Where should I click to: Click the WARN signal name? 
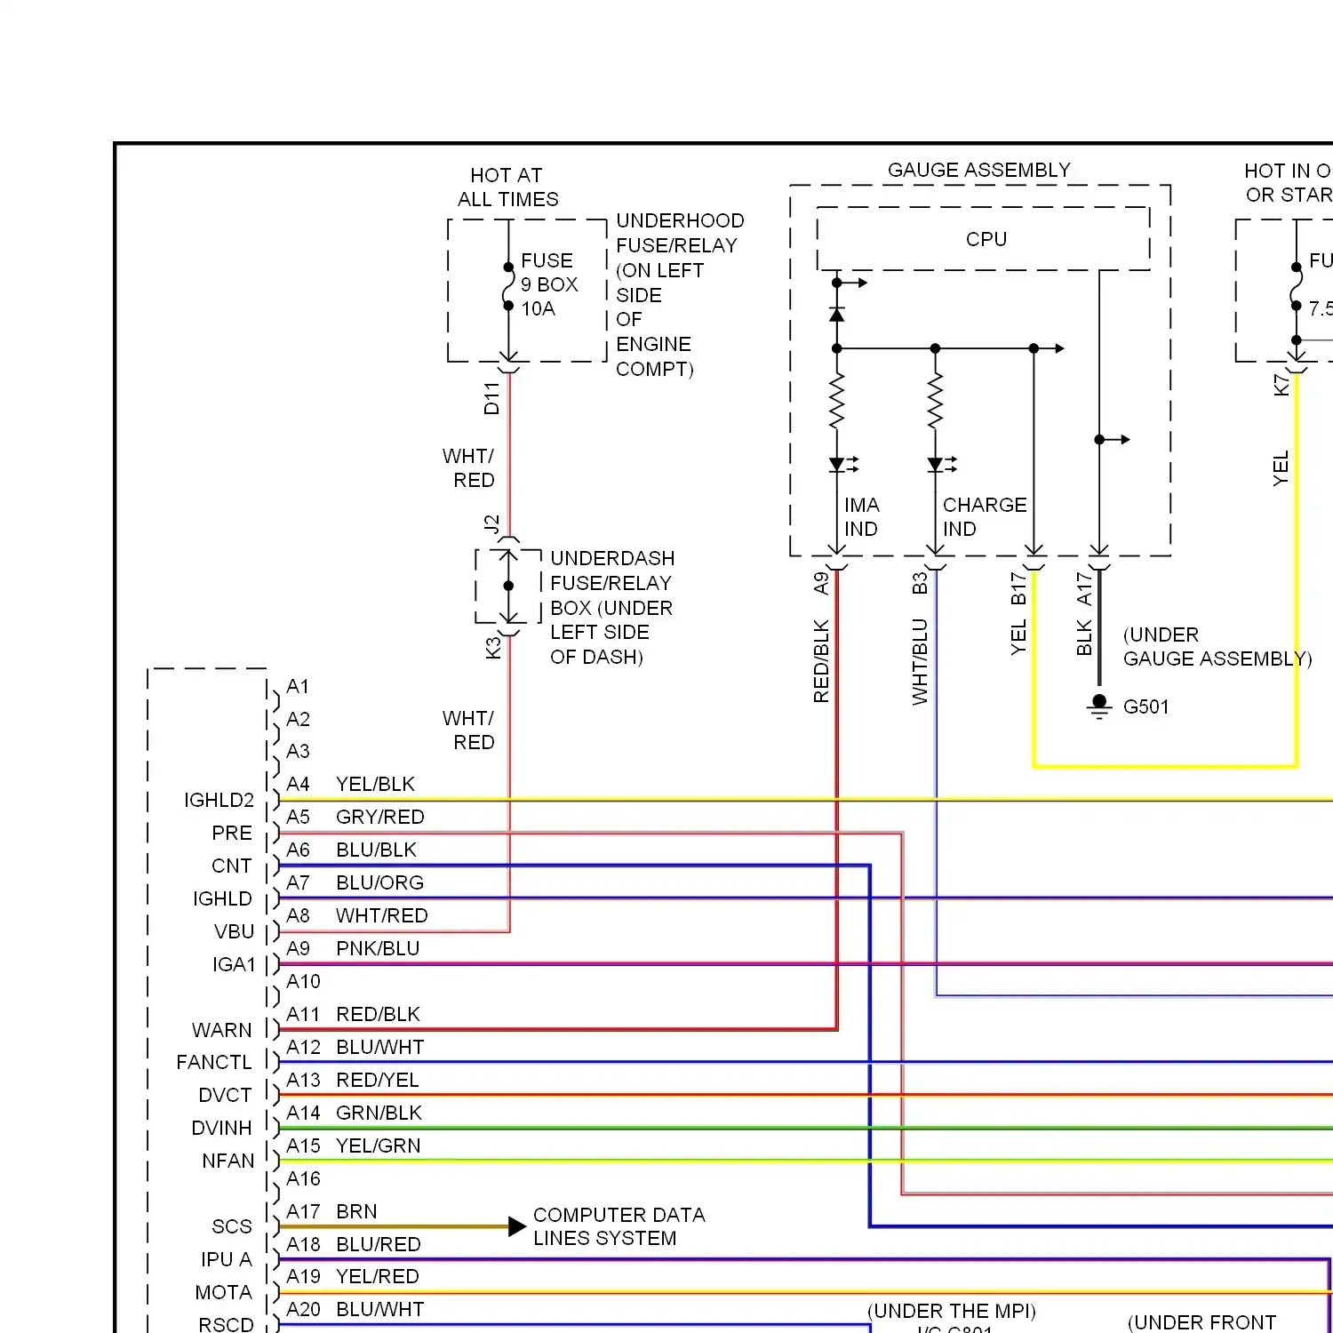click(221, 1030)
